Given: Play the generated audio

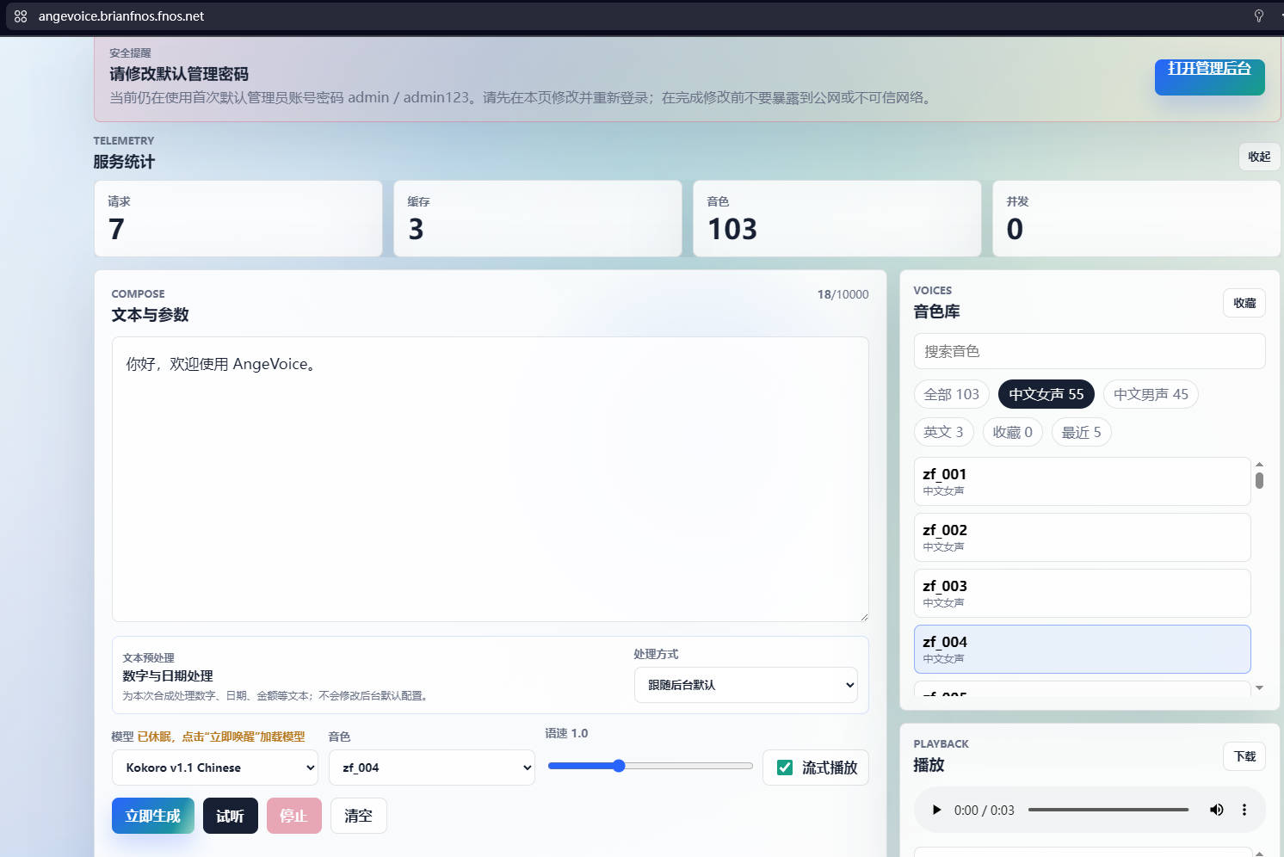Looking at the screenshot, I should coord(937,810).
